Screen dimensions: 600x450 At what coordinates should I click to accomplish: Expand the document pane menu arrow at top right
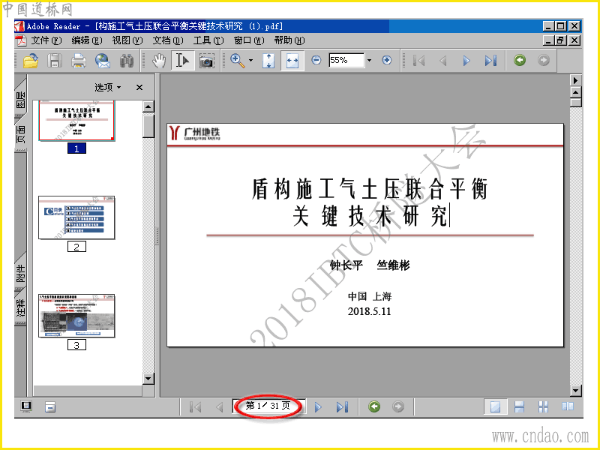[x=576, y=80]
